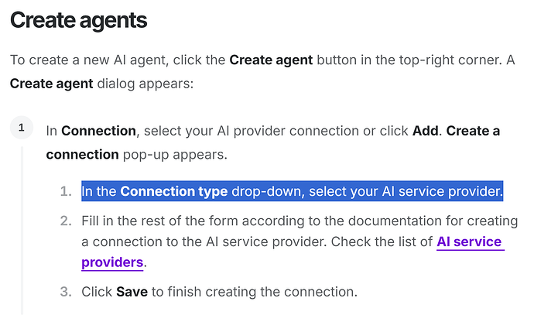The height and width of the screenshot is (322, 534).
Task: Click the "pop-up appears" text in step 1
Action: (x=175, y=153)
